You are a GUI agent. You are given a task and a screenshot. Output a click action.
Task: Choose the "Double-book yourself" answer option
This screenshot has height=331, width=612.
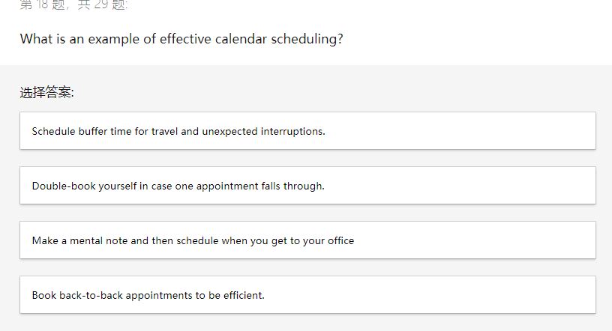point(307,186)
